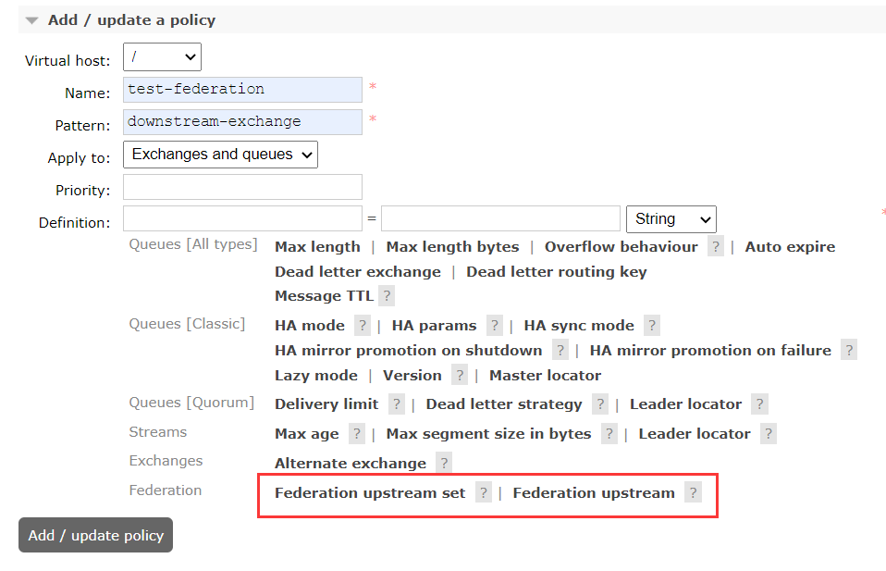Click into the Priority input field

tap(242, 187)
